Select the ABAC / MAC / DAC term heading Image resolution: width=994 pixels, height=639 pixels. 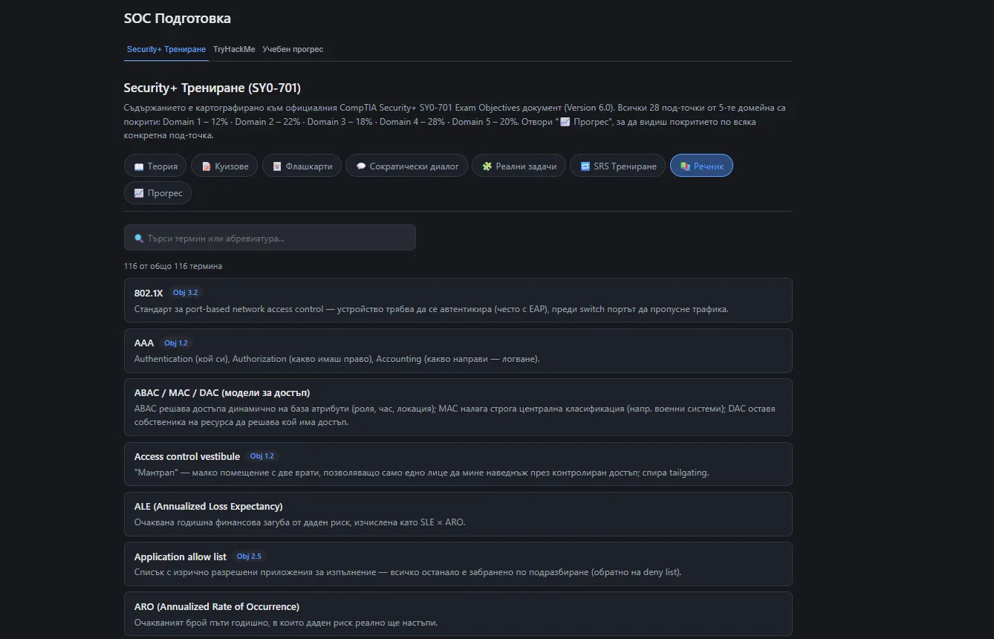[x=222, y=393]
